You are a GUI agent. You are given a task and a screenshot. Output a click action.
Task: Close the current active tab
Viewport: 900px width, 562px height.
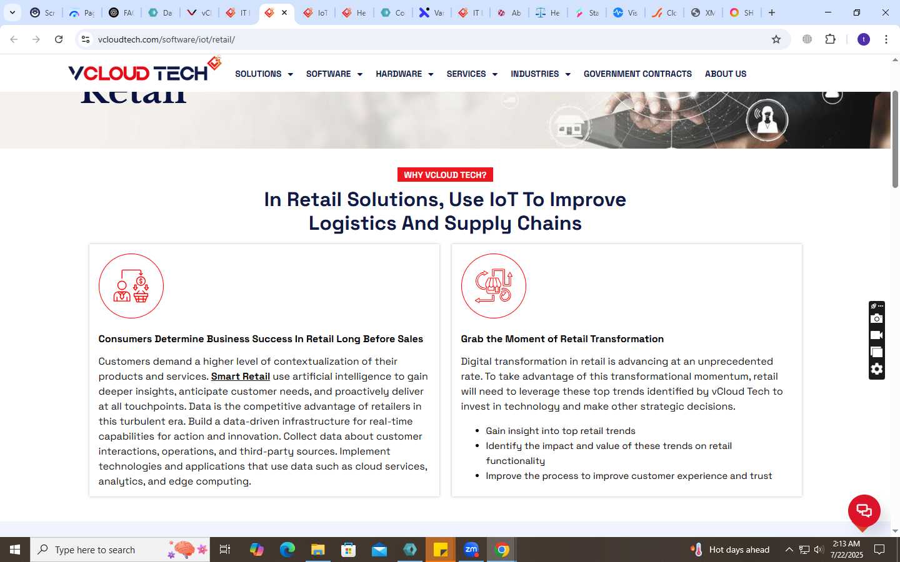click(284, 12)
